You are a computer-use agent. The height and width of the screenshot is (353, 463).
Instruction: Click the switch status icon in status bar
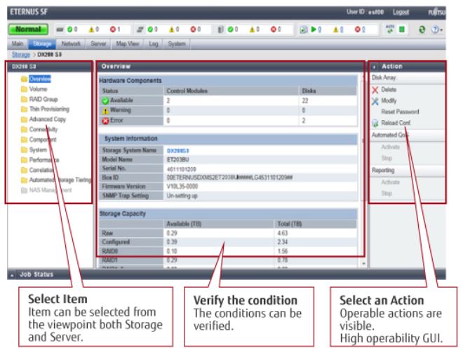[x=220, y=29]
